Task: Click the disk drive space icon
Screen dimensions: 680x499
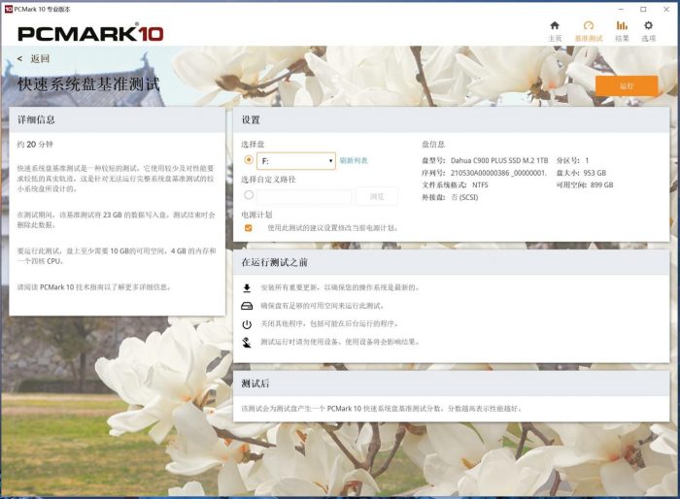Action: pos(247,306)
